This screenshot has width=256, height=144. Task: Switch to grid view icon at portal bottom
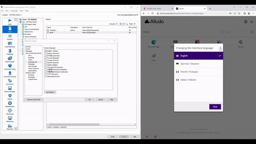coord(156,137)
